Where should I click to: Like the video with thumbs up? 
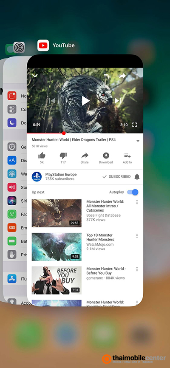pyautogui.click(x=42, y=156)
